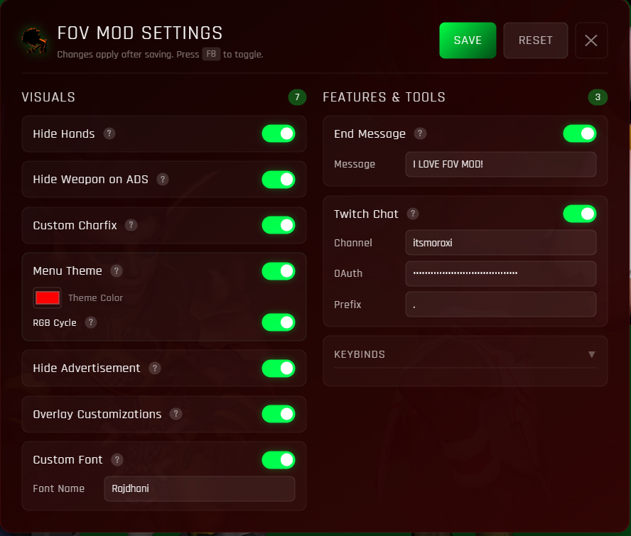Edit the End Message text field
The image size is (631, 536).
click(500, 164)
